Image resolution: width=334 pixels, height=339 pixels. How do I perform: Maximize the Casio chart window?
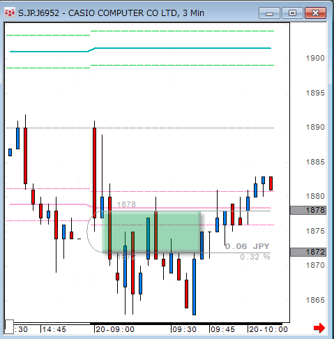[x=292, y=13]
